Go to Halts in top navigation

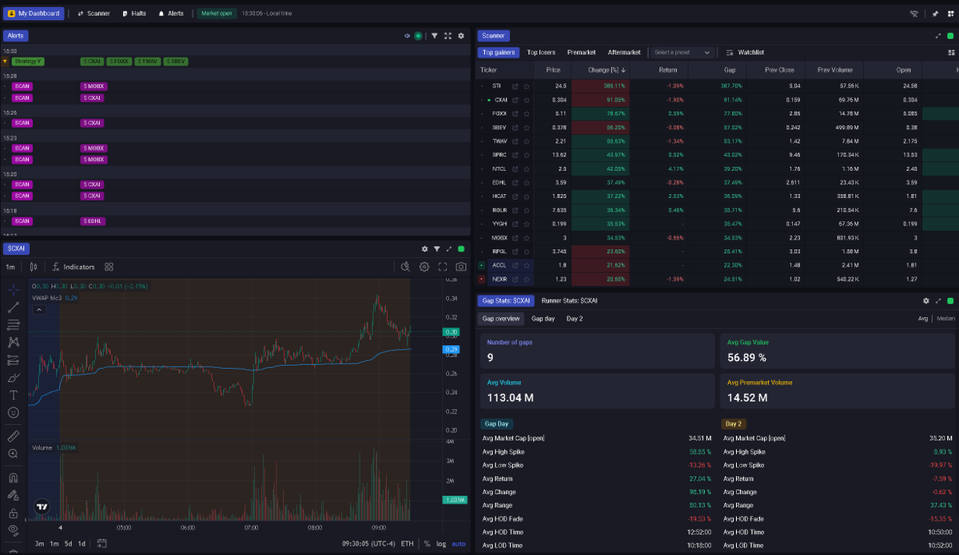point(134,14)
